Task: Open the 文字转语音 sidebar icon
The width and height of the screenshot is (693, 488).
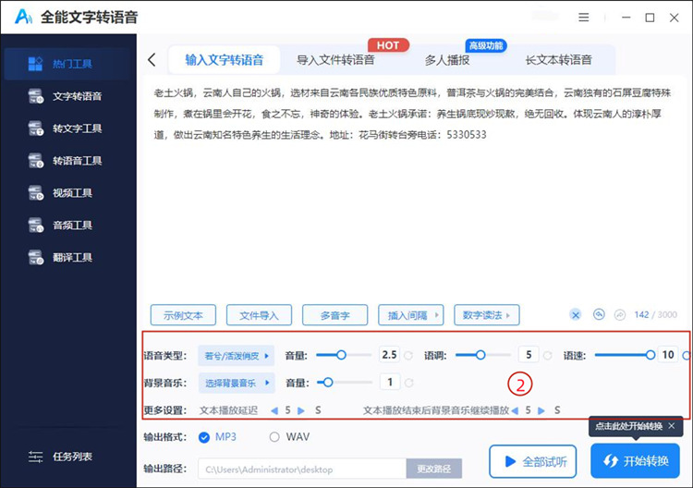Action: (x=36, y=96)
